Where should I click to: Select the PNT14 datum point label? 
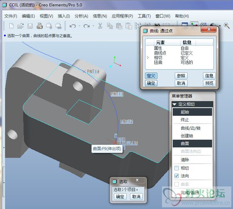(x=93, y=72)
